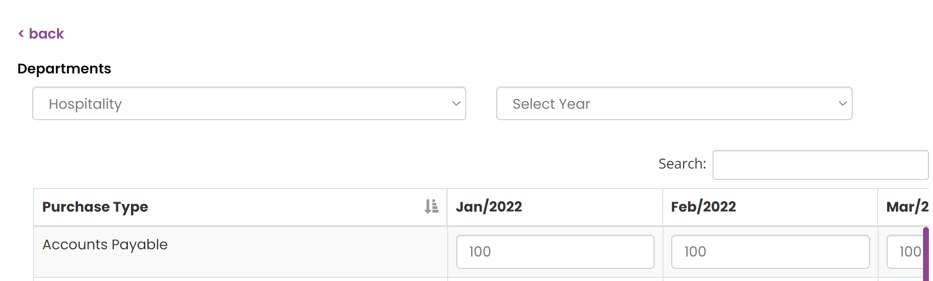Sort by Purchase Type column header
The height and width of the screenshot is (281, 933).
click(x=240, y=207)
